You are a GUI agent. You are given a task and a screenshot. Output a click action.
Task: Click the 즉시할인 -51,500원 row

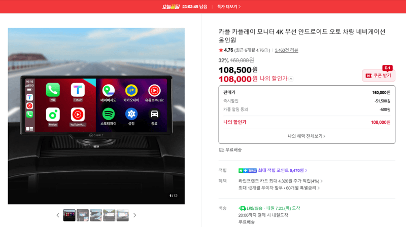click(x=307, y=101)
